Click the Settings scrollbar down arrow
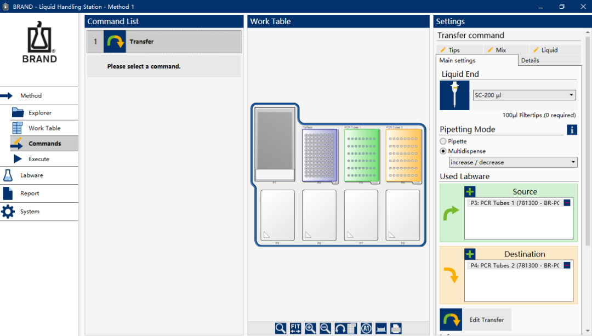The image size is (592, 336). 587,331
